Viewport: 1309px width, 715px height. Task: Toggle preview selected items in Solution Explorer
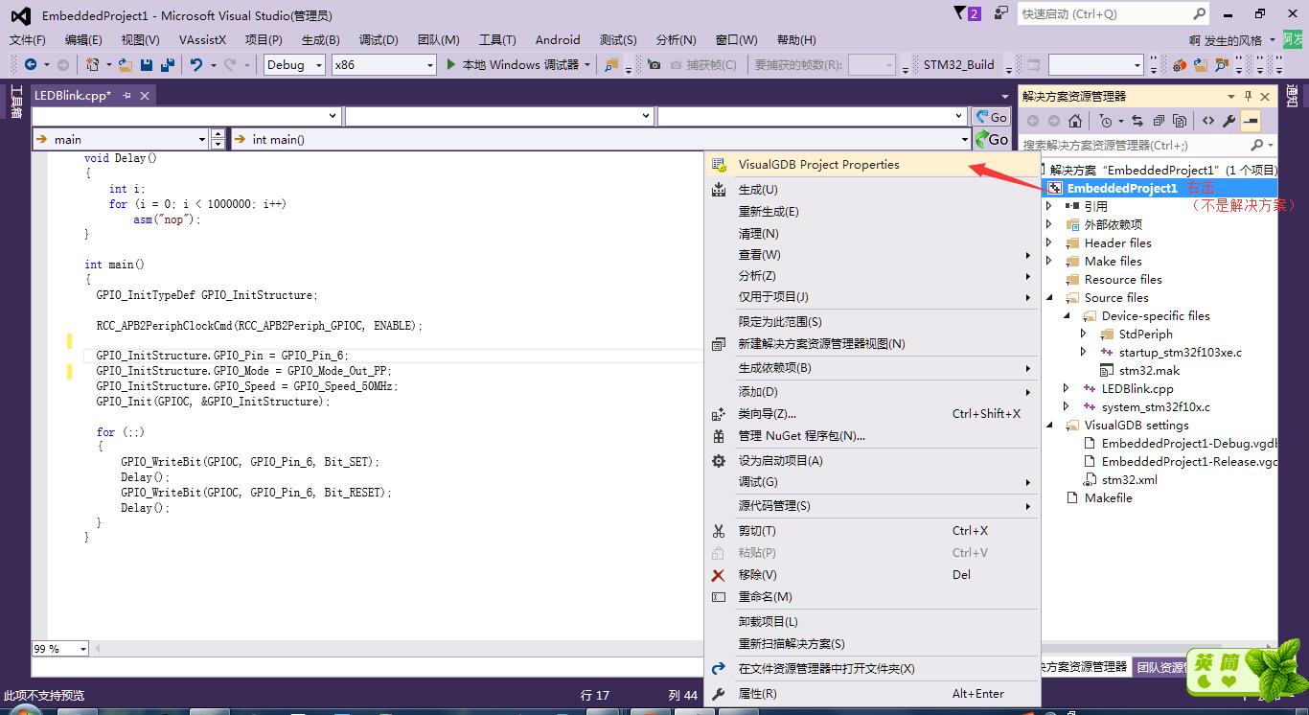[x=1251, y=121]
